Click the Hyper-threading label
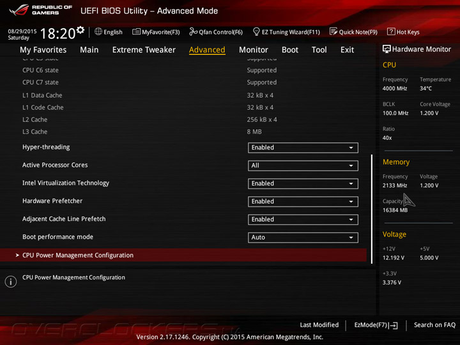This screenshot has width=460, height=345. [46, 147]
